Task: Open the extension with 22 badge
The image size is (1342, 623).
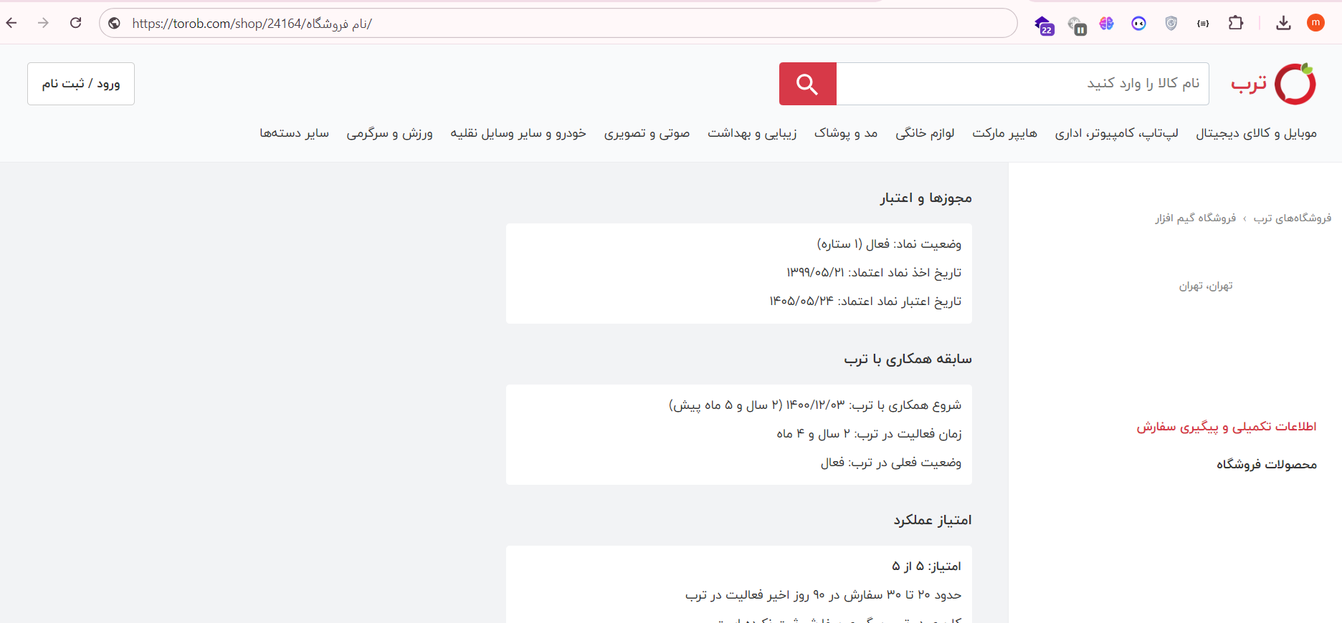Action: (1044, 25)
